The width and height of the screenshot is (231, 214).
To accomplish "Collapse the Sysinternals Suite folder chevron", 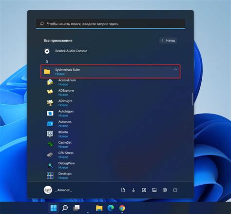I will (x=175, y=69).
